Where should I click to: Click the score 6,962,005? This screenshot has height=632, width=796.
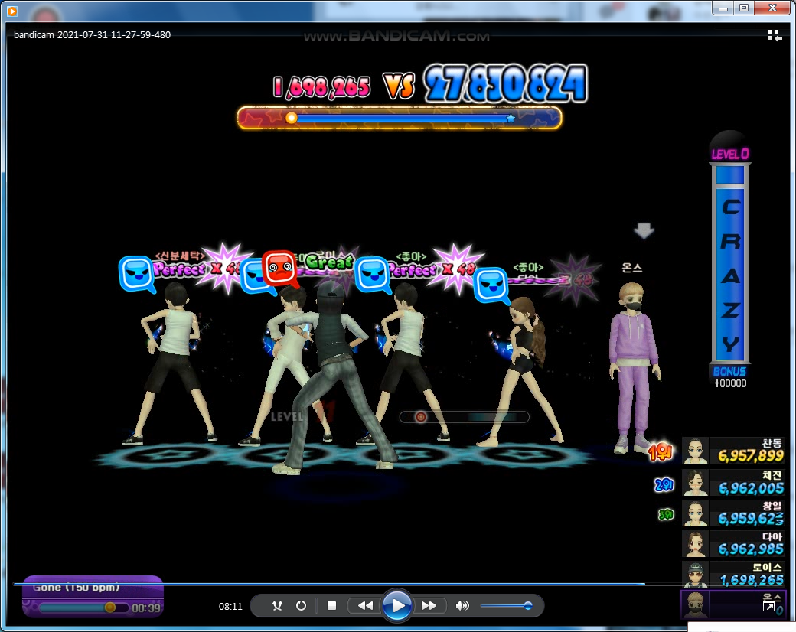(x=751, y=488)
